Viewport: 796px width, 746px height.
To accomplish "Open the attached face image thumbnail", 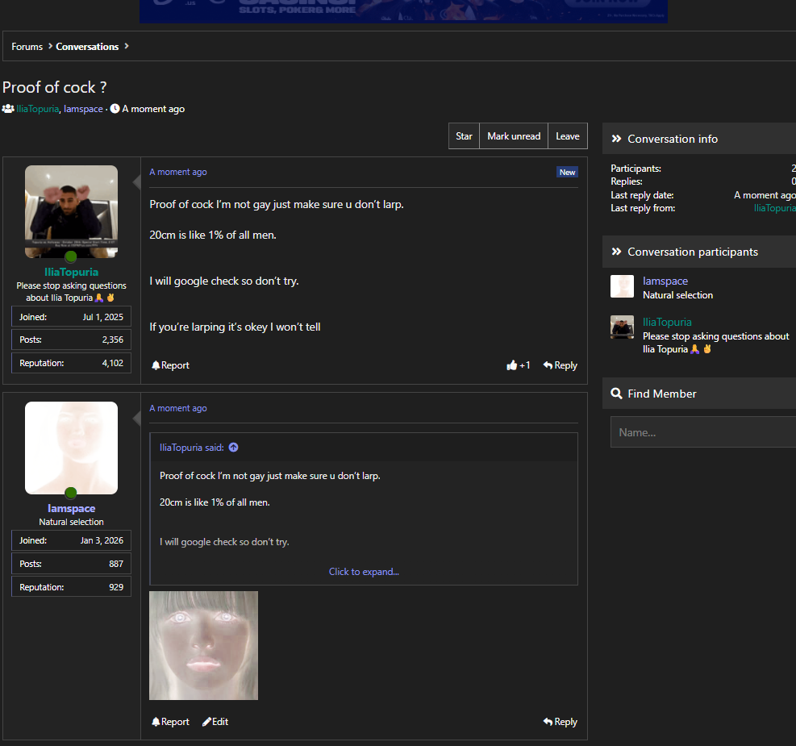I will coord(203,645).
